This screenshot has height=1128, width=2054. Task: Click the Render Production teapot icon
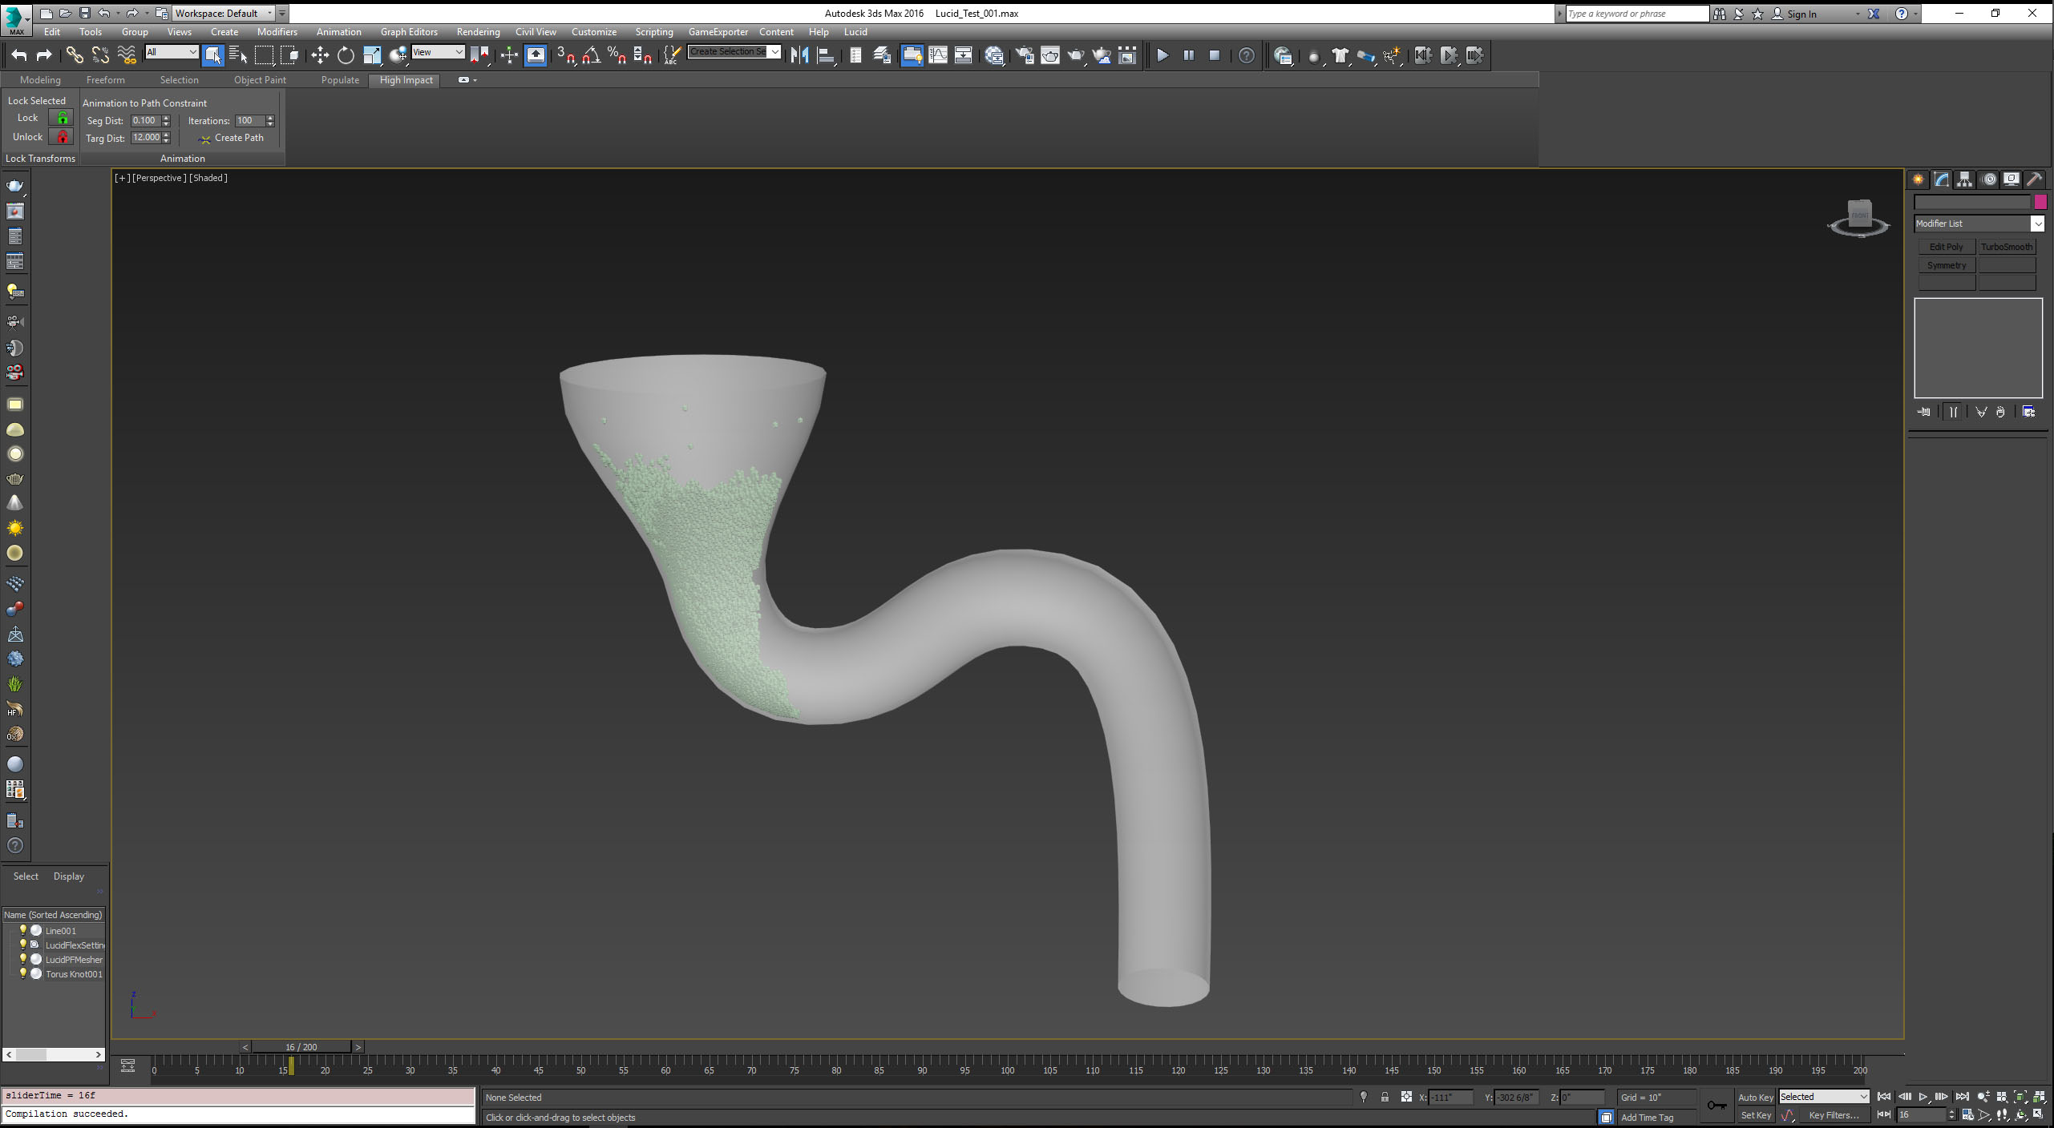(1075, 55)
